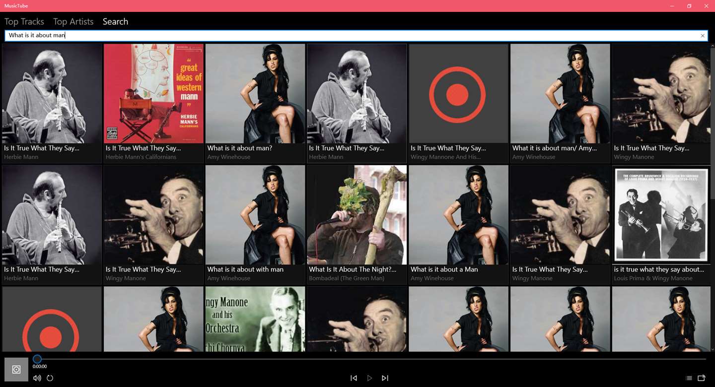The image size is (715, 387).
Task: Click inside the search text field
Action: point(356,35)
